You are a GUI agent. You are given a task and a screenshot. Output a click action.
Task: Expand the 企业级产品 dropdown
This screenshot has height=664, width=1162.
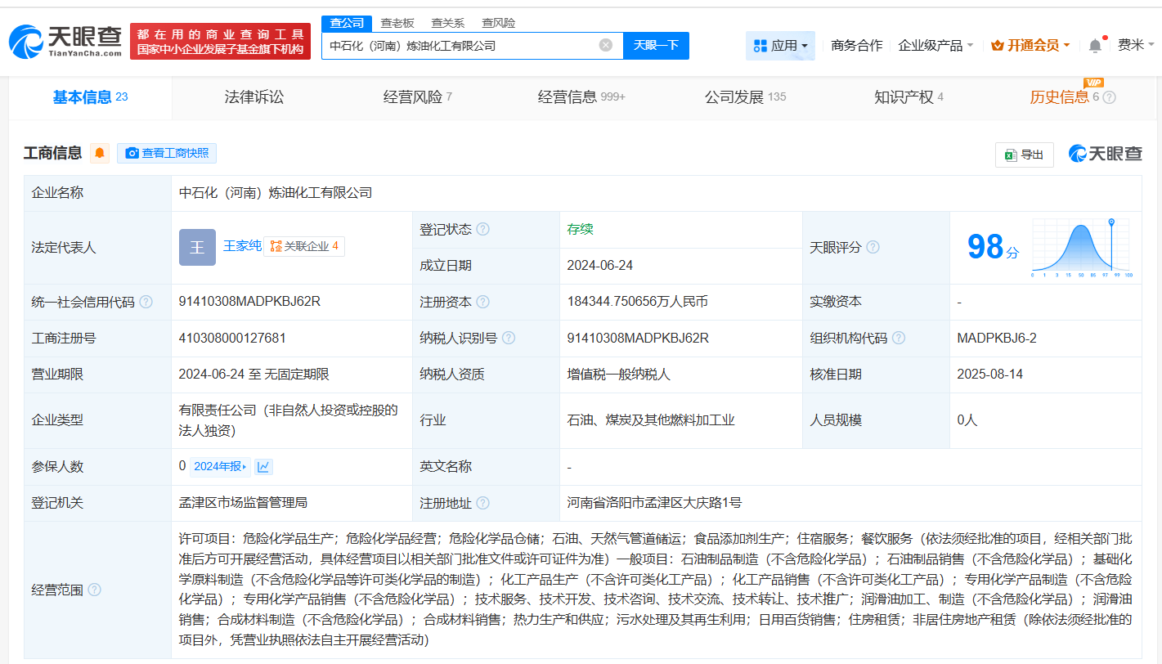[x=935, y=46]
